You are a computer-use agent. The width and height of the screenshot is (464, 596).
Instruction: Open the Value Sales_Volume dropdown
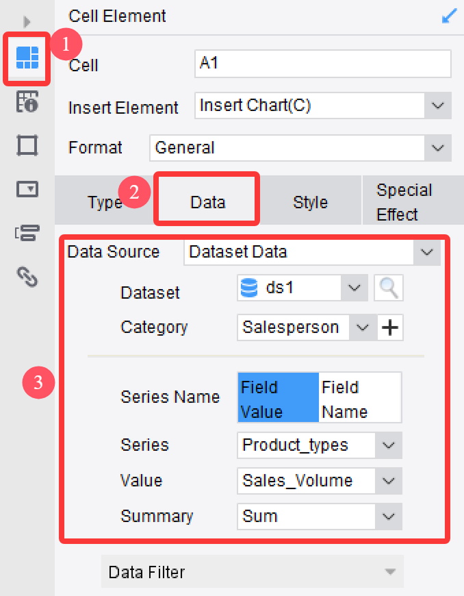coord(389,481)
